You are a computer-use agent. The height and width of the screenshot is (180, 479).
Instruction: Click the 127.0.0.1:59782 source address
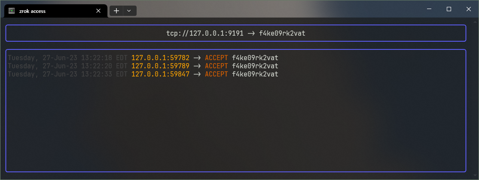pos(160,58)
